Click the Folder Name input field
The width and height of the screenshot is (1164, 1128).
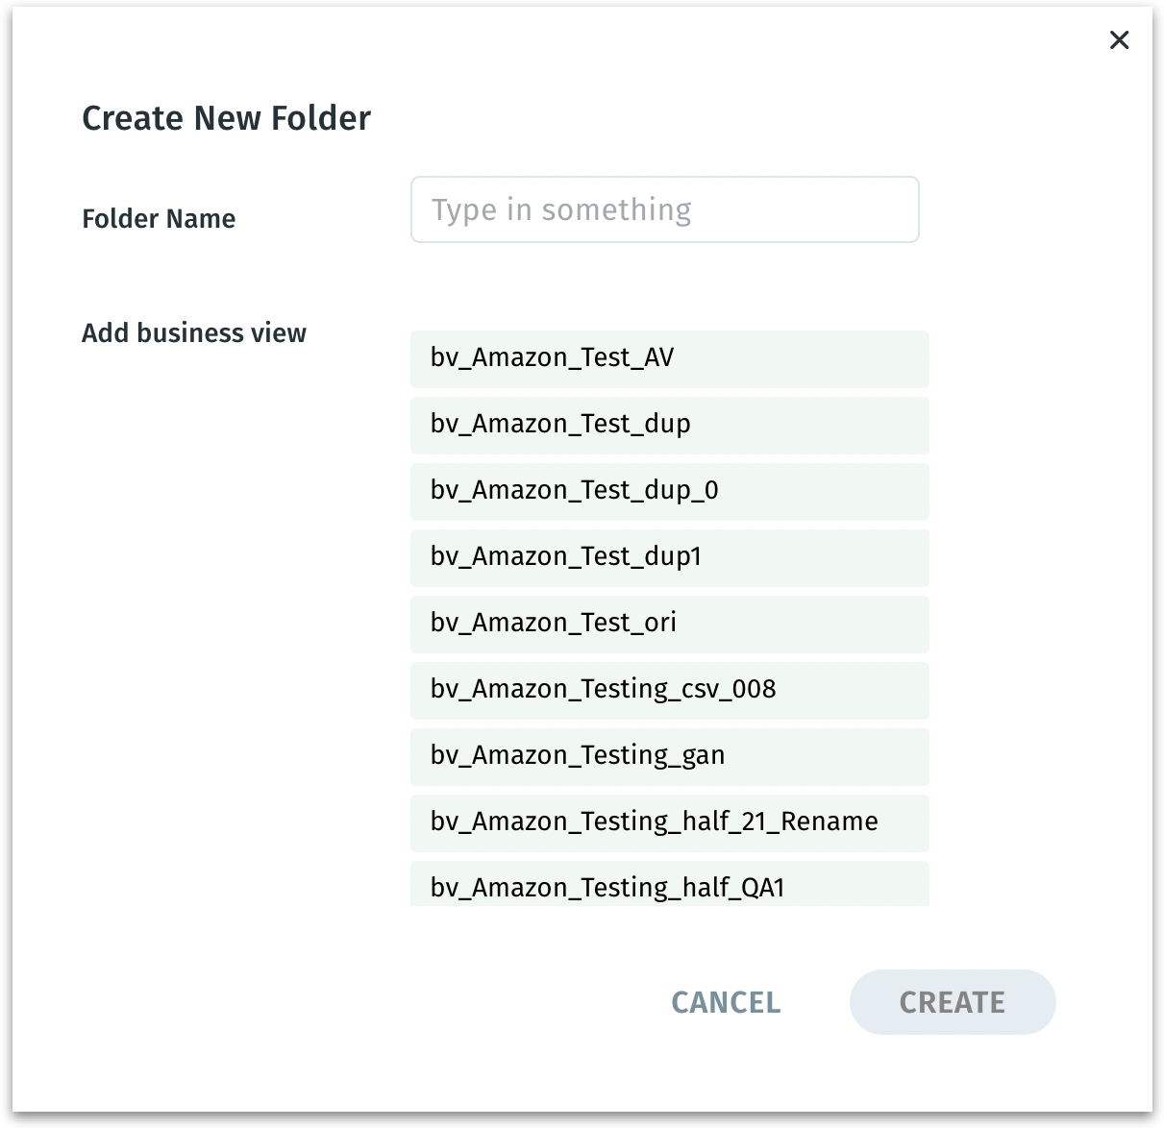click(664, 209)
